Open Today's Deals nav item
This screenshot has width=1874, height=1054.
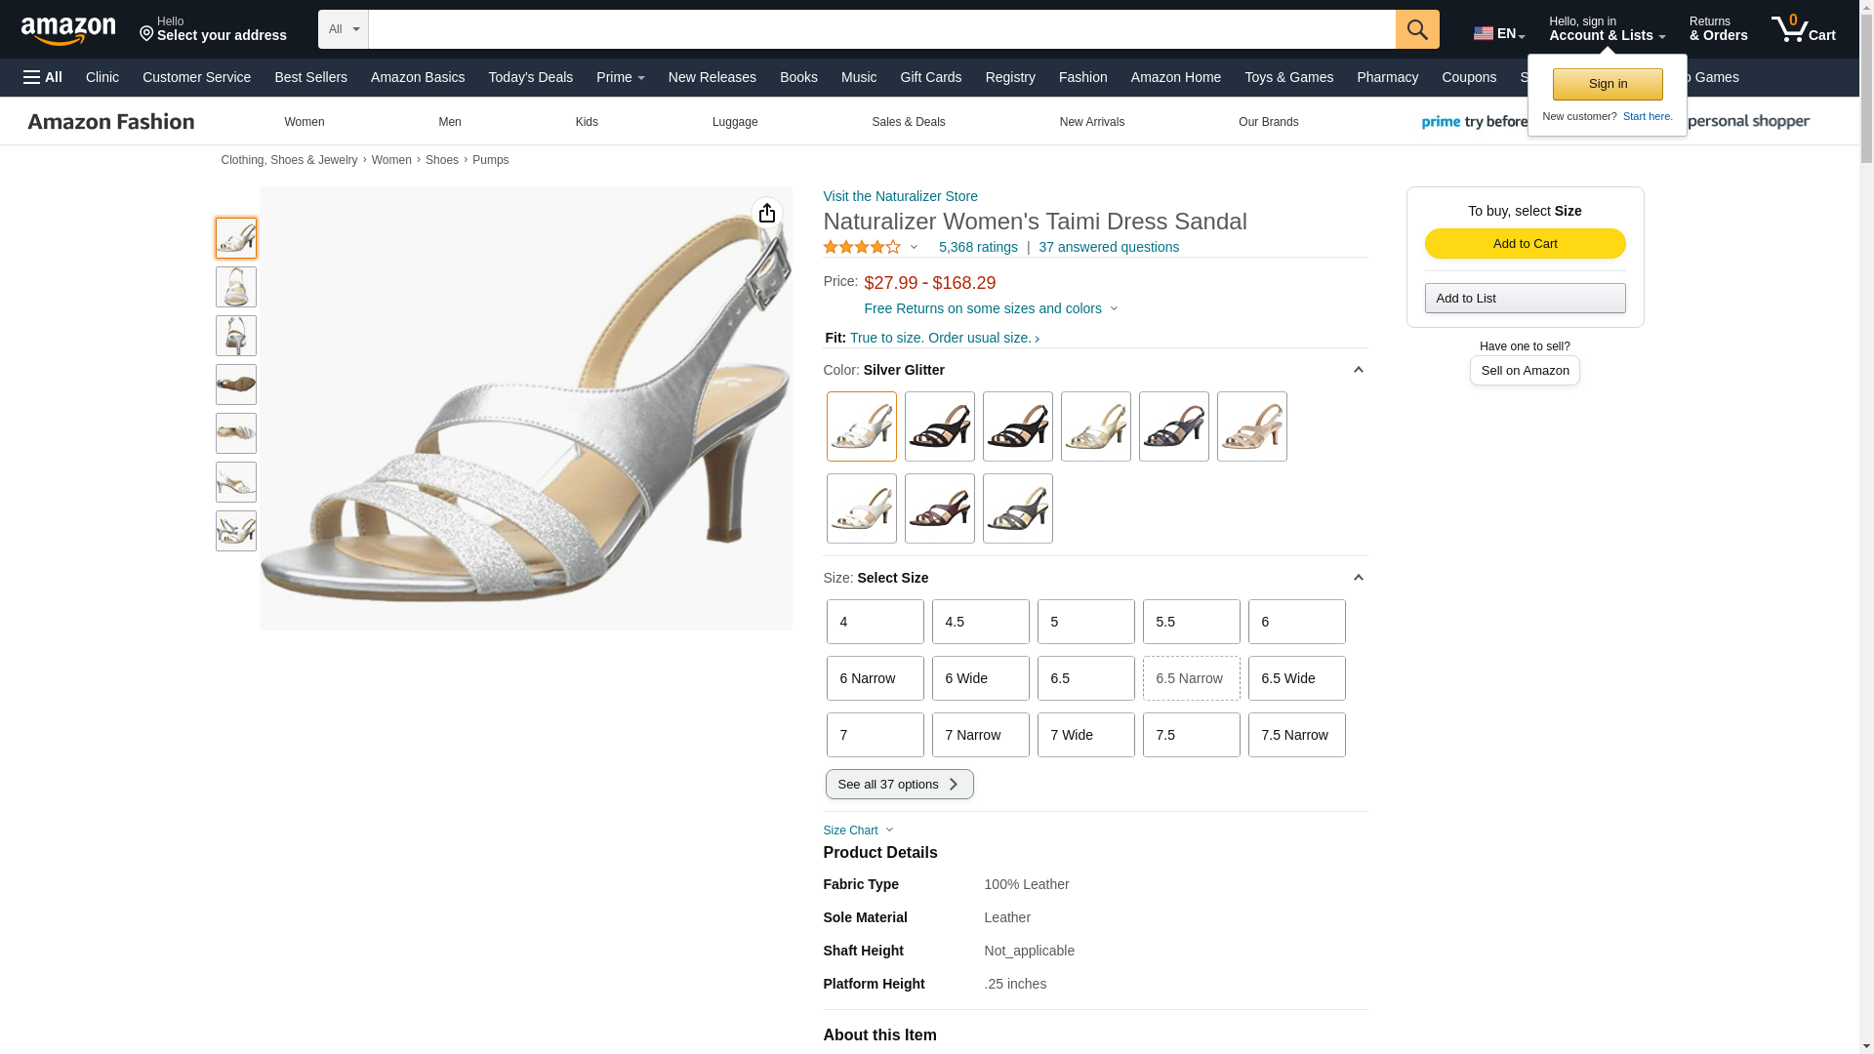click(530, 77)
